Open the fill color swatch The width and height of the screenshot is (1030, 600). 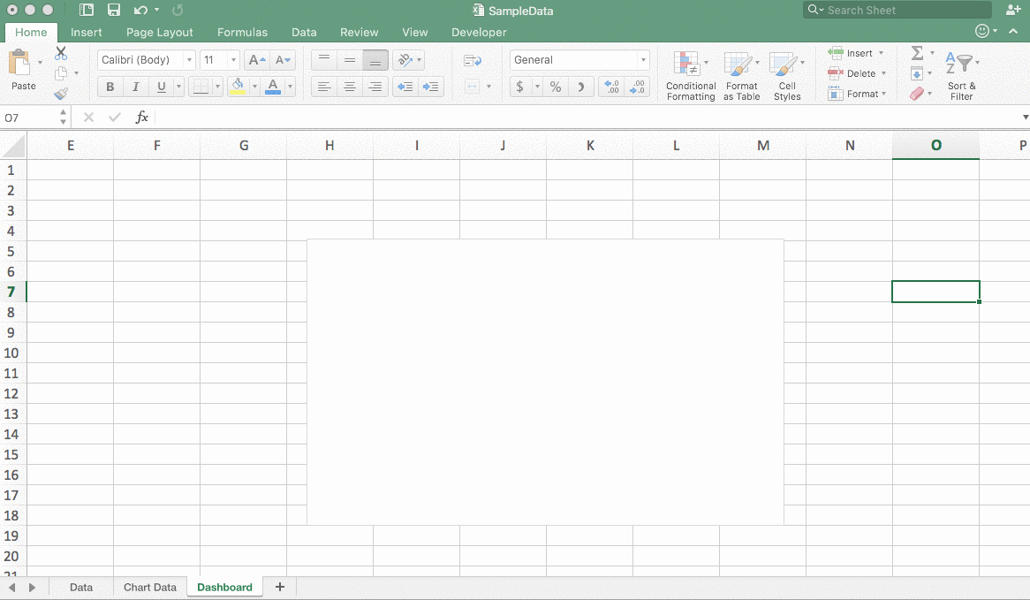tap(239, 86)
